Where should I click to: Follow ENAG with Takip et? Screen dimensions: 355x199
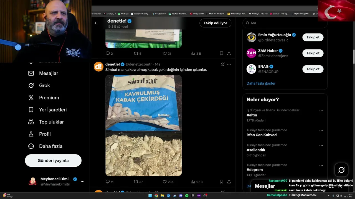[313, 69]
